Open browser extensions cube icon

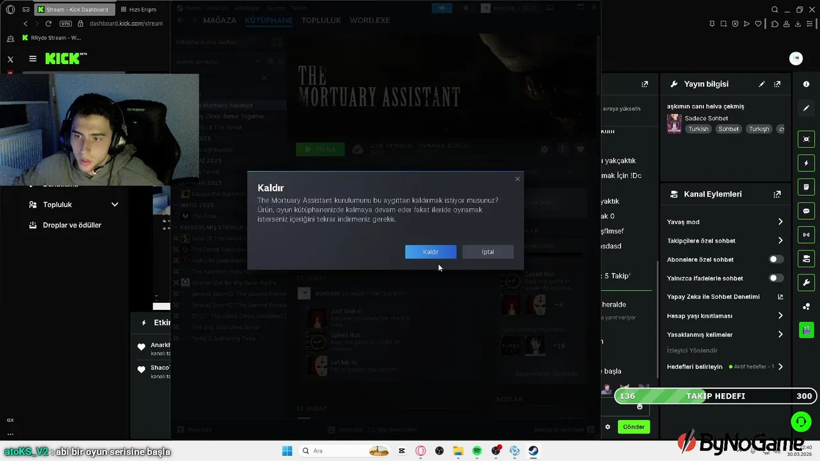pos(775,24)
